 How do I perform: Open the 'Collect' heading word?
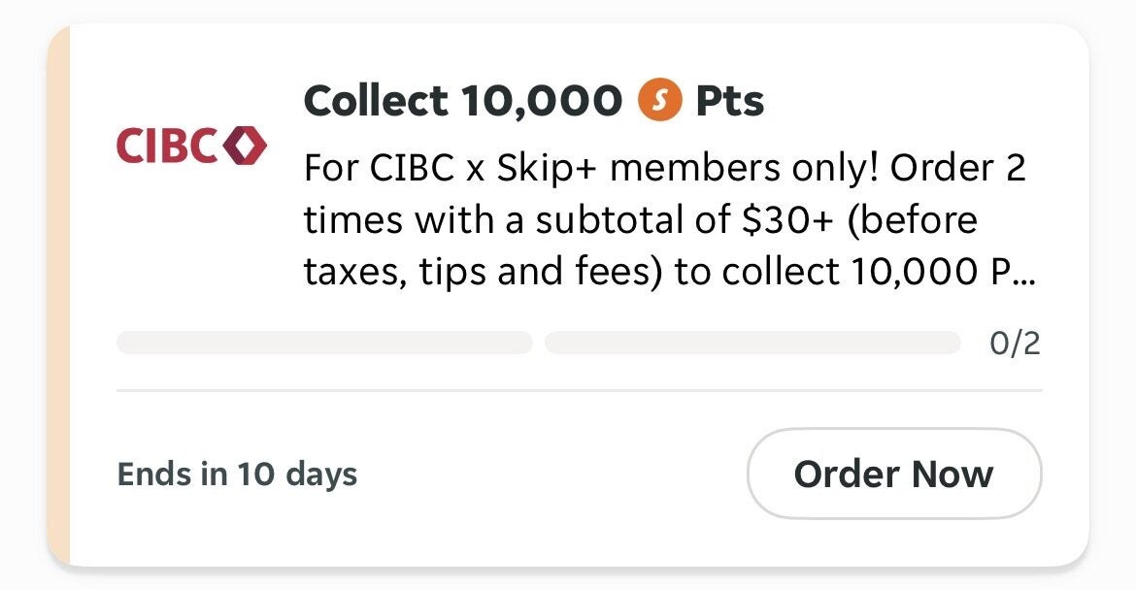coord(376,101)
